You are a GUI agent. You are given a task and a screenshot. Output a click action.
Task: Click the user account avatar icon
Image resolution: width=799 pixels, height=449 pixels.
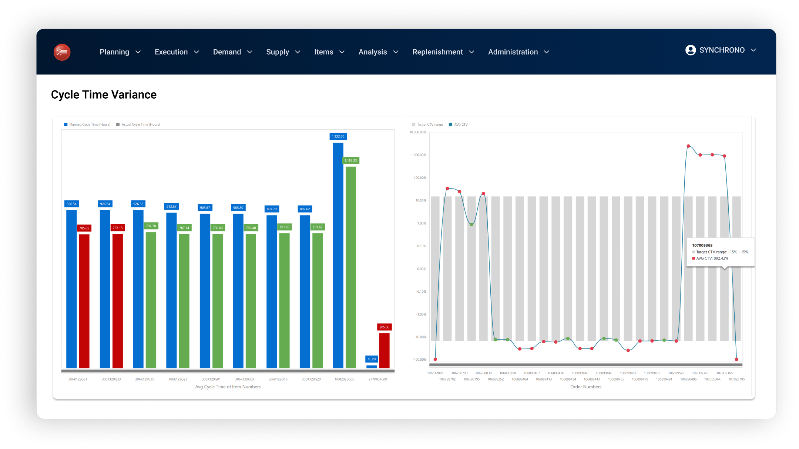tap(690, 50)
